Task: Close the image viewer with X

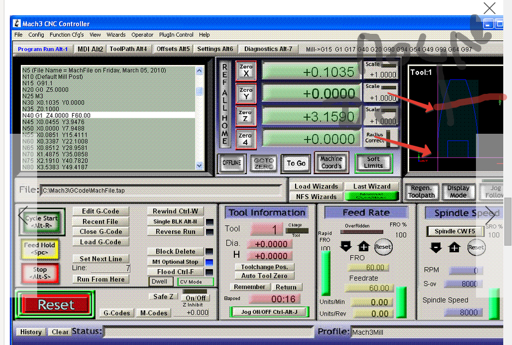Action: click(x=490, y=8)
